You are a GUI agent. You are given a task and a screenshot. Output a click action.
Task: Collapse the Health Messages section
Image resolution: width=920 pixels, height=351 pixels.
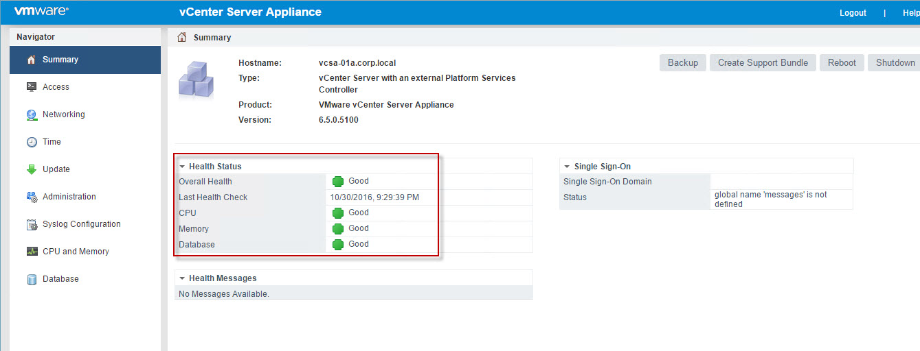click(x=182, y=278)
